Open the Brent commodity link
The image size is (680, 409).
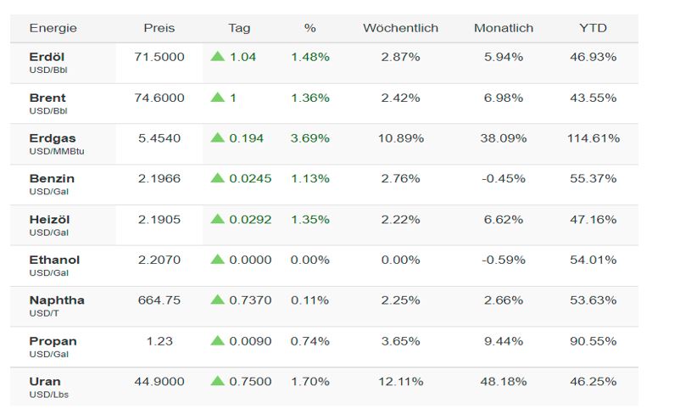47,98
